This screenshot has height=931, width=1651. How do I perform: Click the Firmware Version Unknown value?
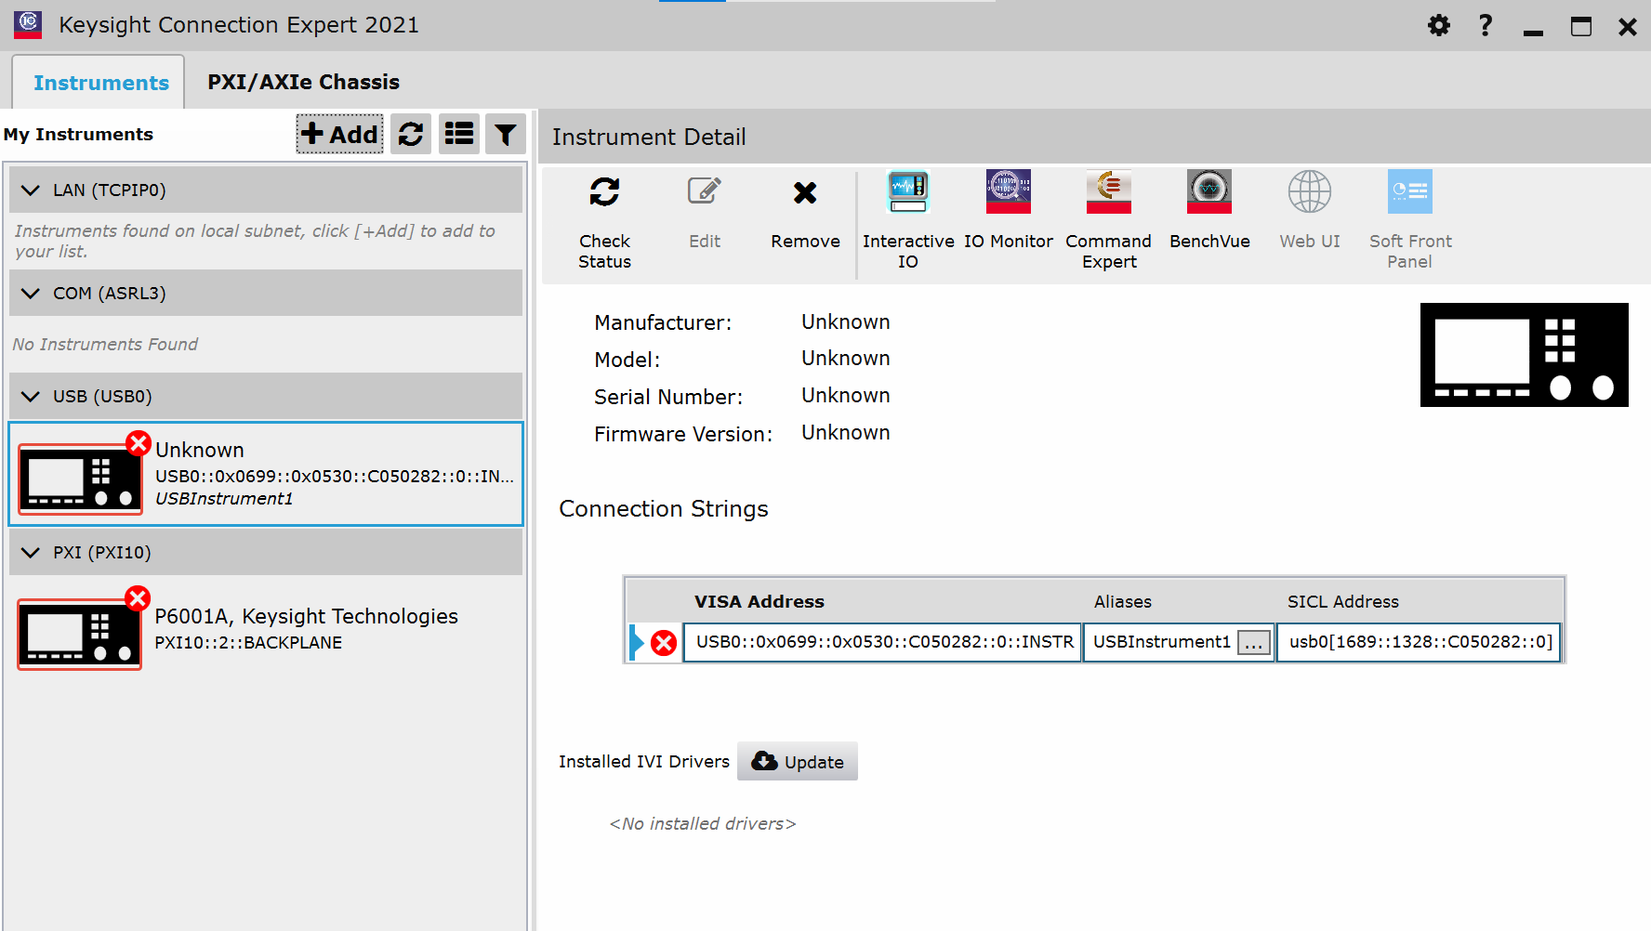tap(846, 432)
